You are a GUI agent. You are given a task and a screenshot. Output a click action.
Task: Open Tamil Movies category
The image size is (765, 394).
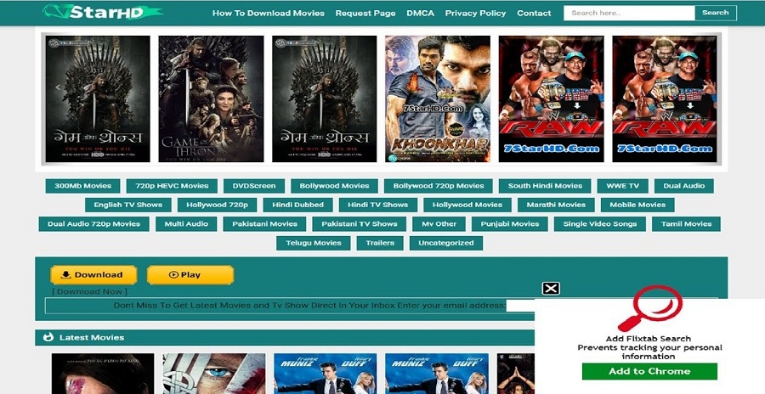(x=687, y=224)
